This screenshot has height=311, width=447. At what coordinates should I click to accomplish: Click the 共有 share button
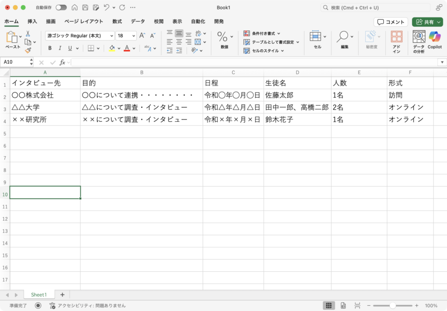point(427,22)
